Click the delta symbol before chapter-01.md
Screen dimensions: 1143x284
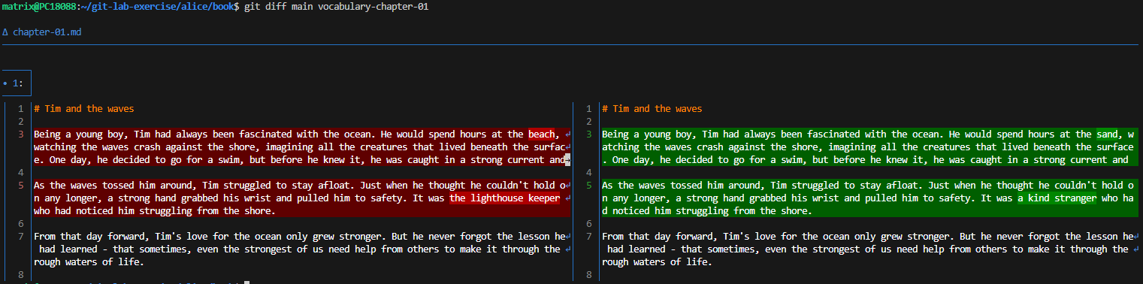click(5, 33)
